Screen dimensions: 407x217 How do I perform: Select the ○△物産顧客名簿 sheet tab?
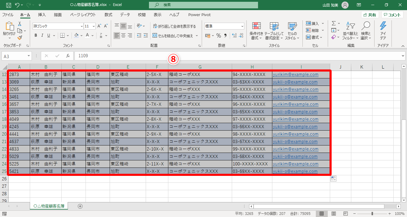[49, 206]
